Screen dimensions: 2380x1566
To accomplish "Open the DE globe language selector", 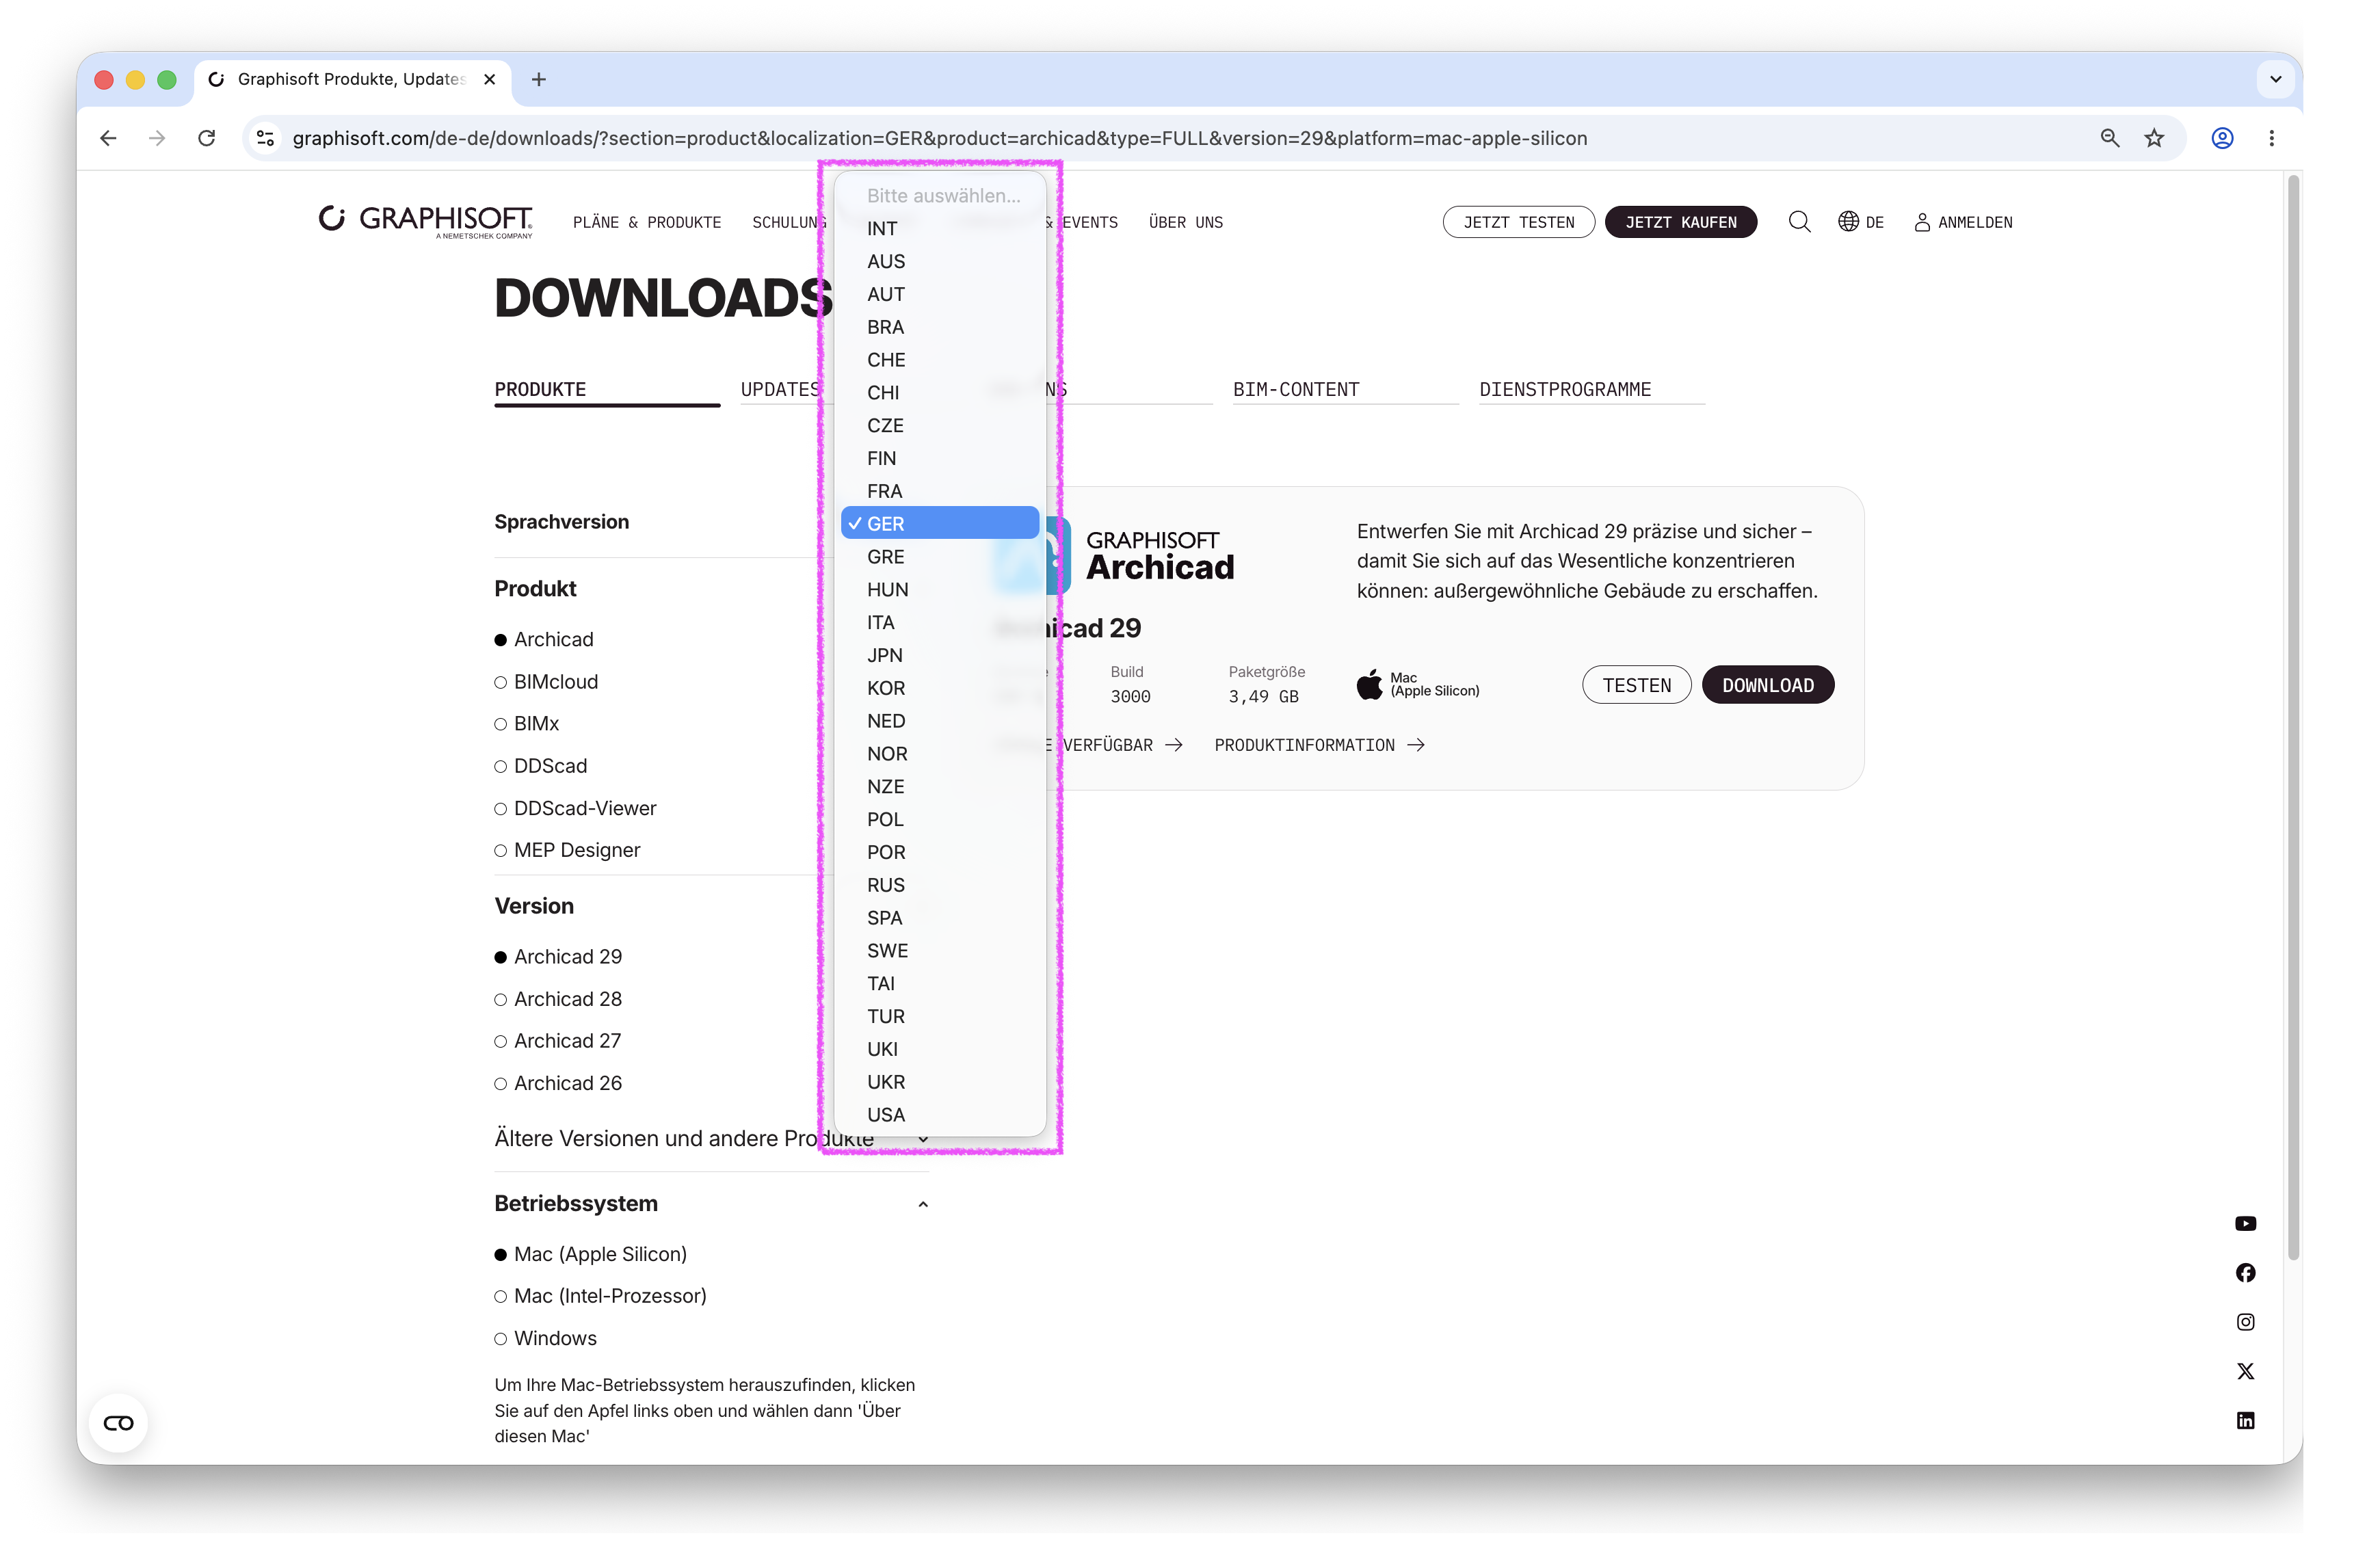I will tap(1860, 222).
